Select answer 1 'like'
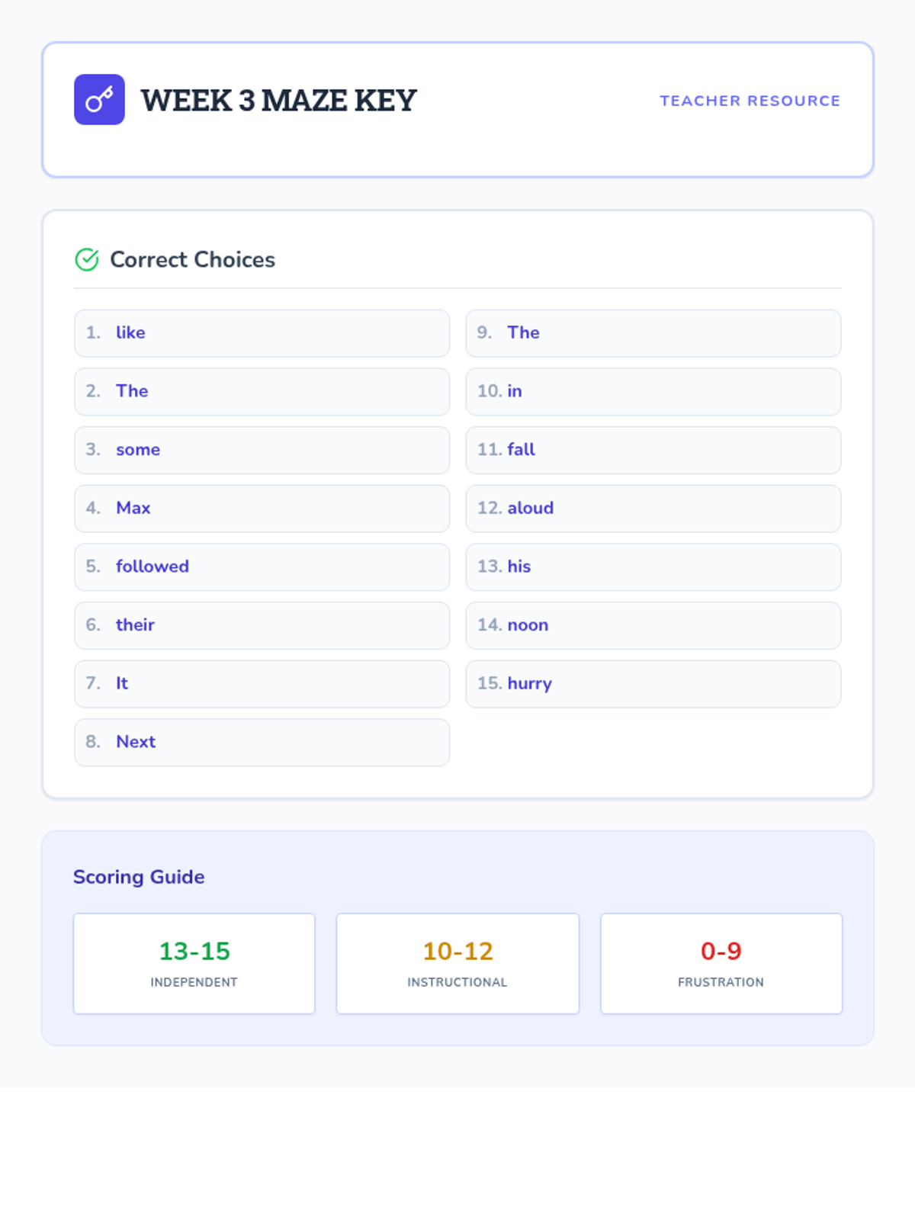The height and width of the screenshot is (1220, 915). 262,333
